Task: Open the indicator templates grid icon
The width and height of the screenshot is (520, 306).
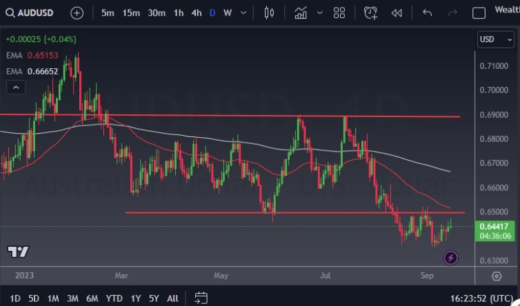Action: [x=339, y=12]
